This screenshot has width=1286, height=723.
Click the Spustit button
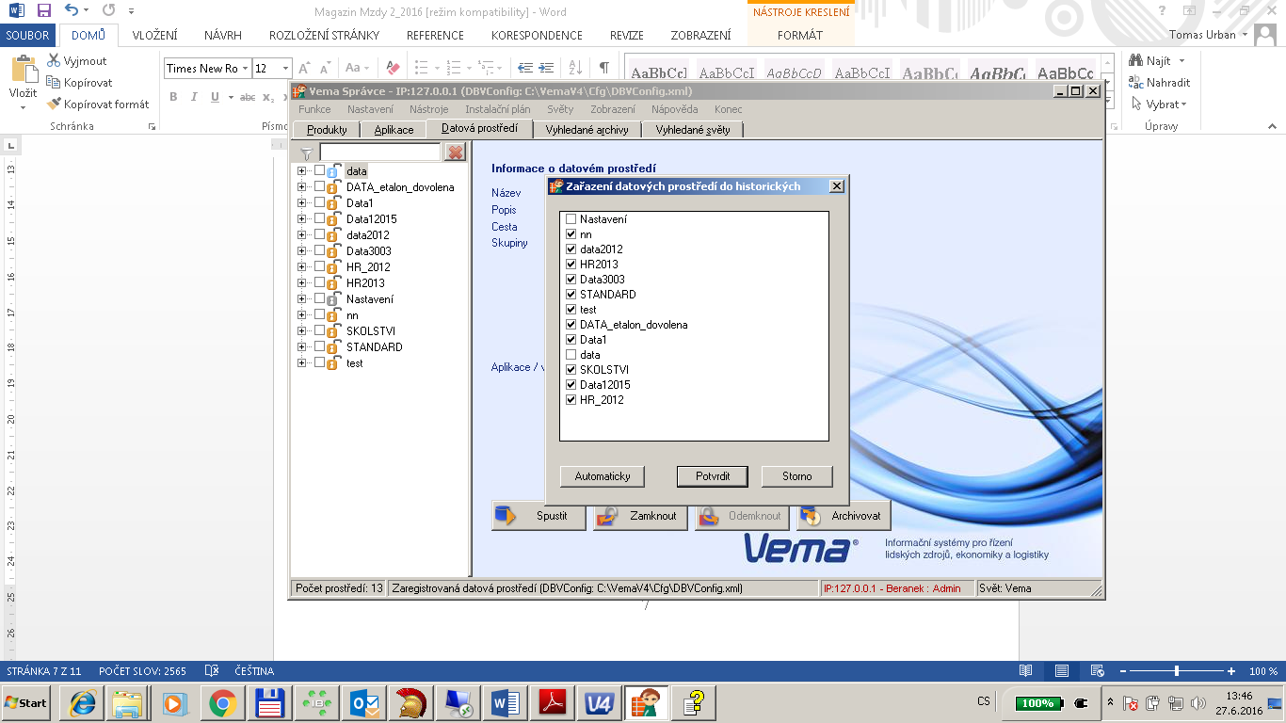pyautogui.click(x=539, y=516)
